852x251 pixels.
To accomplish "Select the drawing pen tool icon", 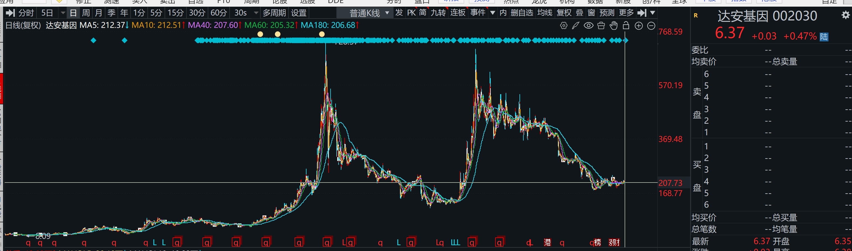I will (576, 25).
